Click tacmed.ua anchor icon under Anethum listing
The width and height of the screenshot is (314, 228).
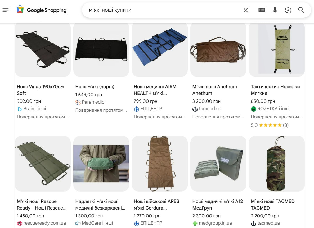(x=195, y=109)
